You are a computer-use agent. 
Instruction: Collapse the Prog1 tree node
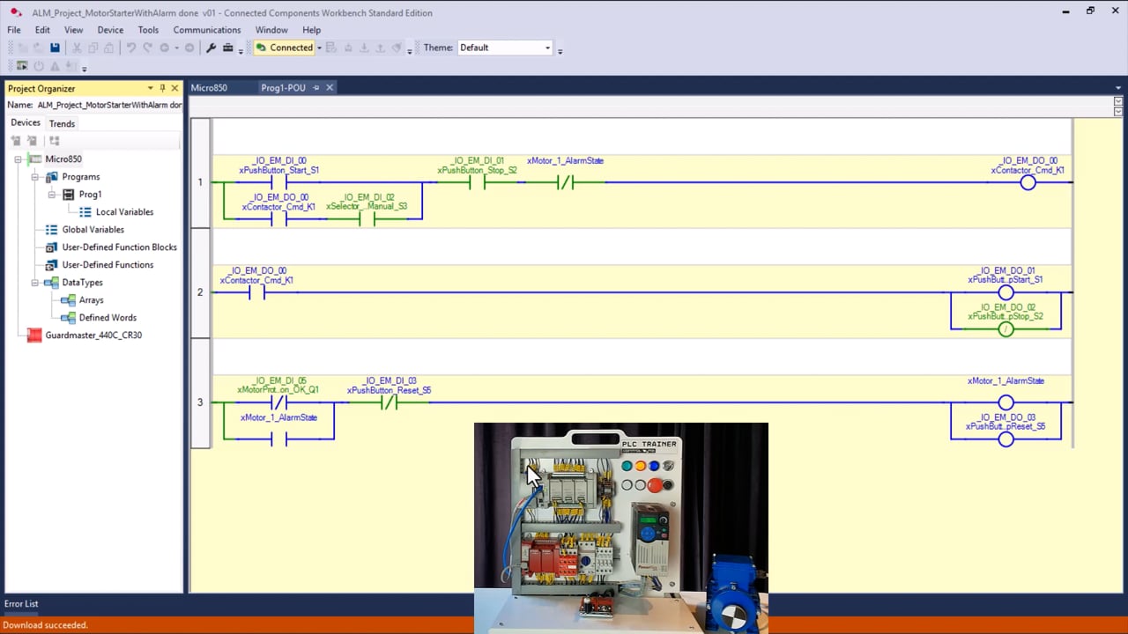[x=51, y=195]
